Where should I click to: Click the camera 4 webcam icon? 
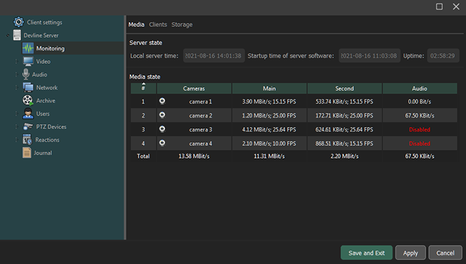coord(162,143)
